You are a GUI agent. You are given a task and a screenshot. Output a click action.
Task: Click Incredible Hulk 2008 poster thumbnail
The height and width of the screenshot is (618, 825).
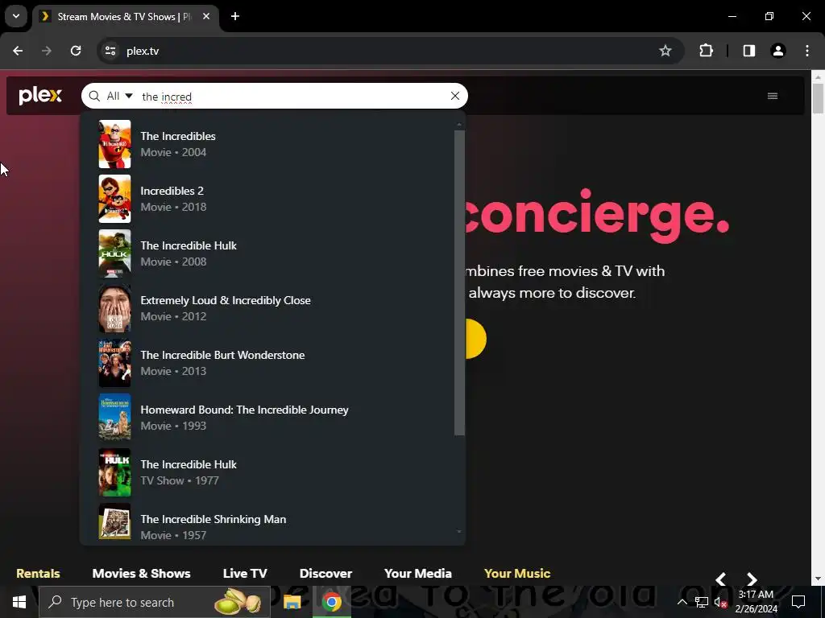(x=114, y=253)
